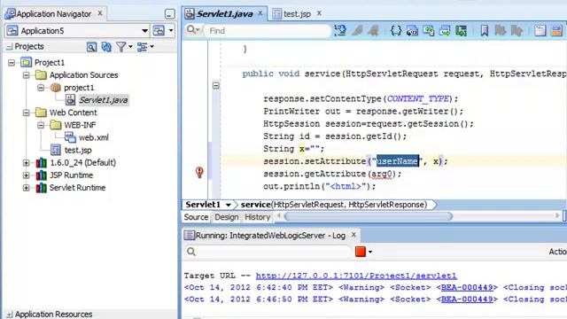Click the highlighted userName text
This screenshot has height=319, width=567.
398,161
